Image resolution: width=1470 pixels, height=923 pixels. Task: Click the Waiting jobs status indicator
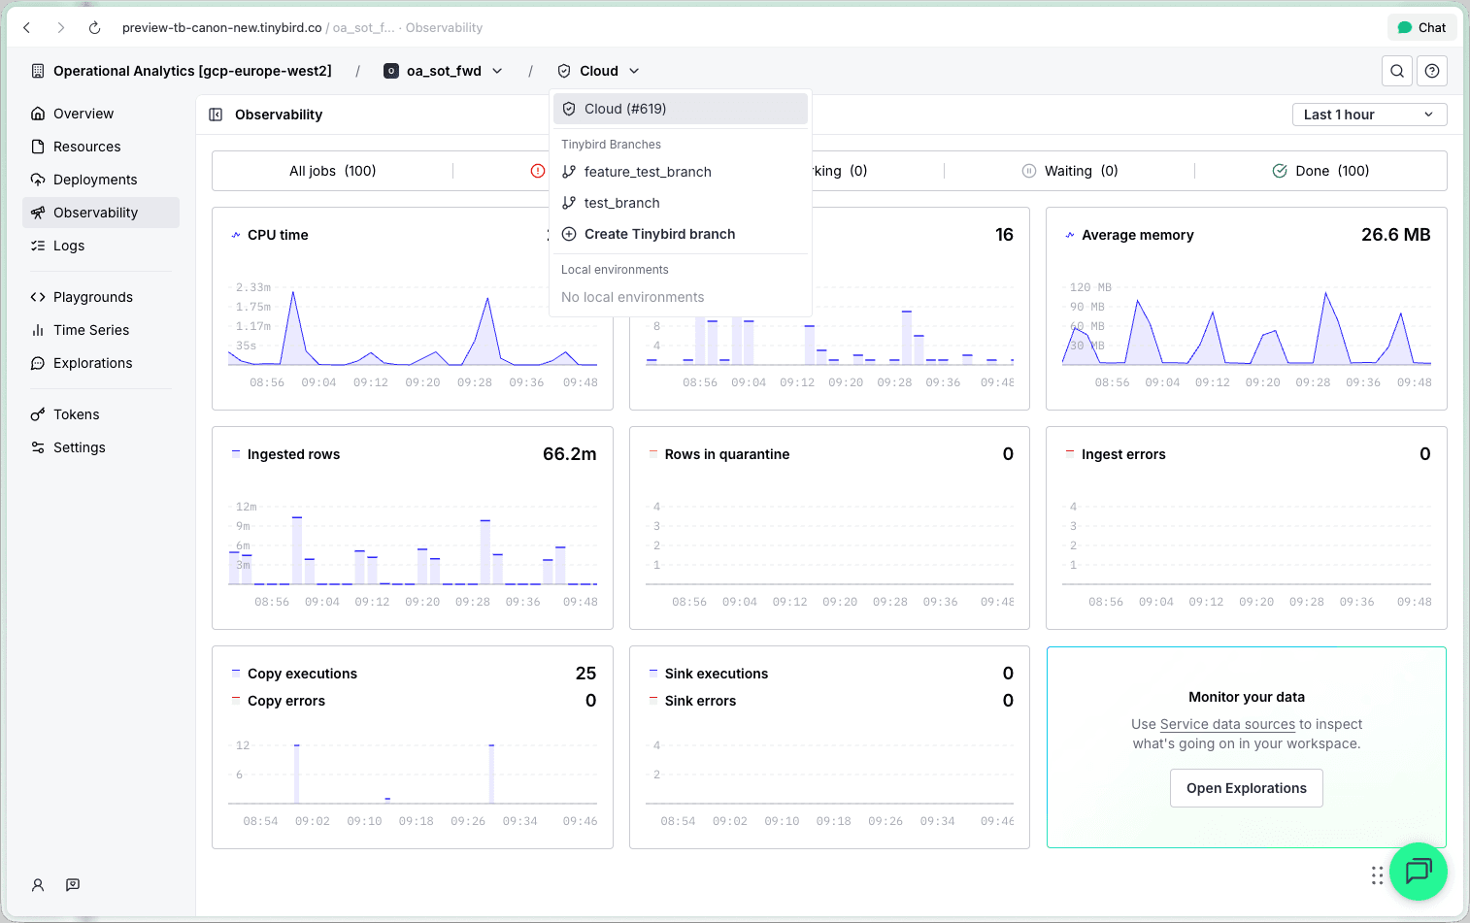(1068, 170)
